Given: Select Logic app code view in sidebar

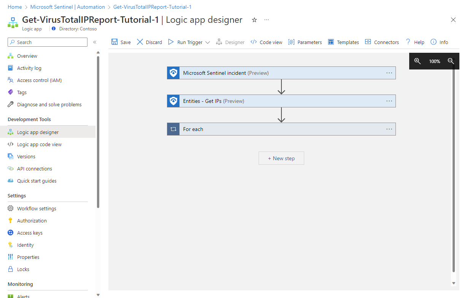Looking at the screenshot, I should [39, 144].
